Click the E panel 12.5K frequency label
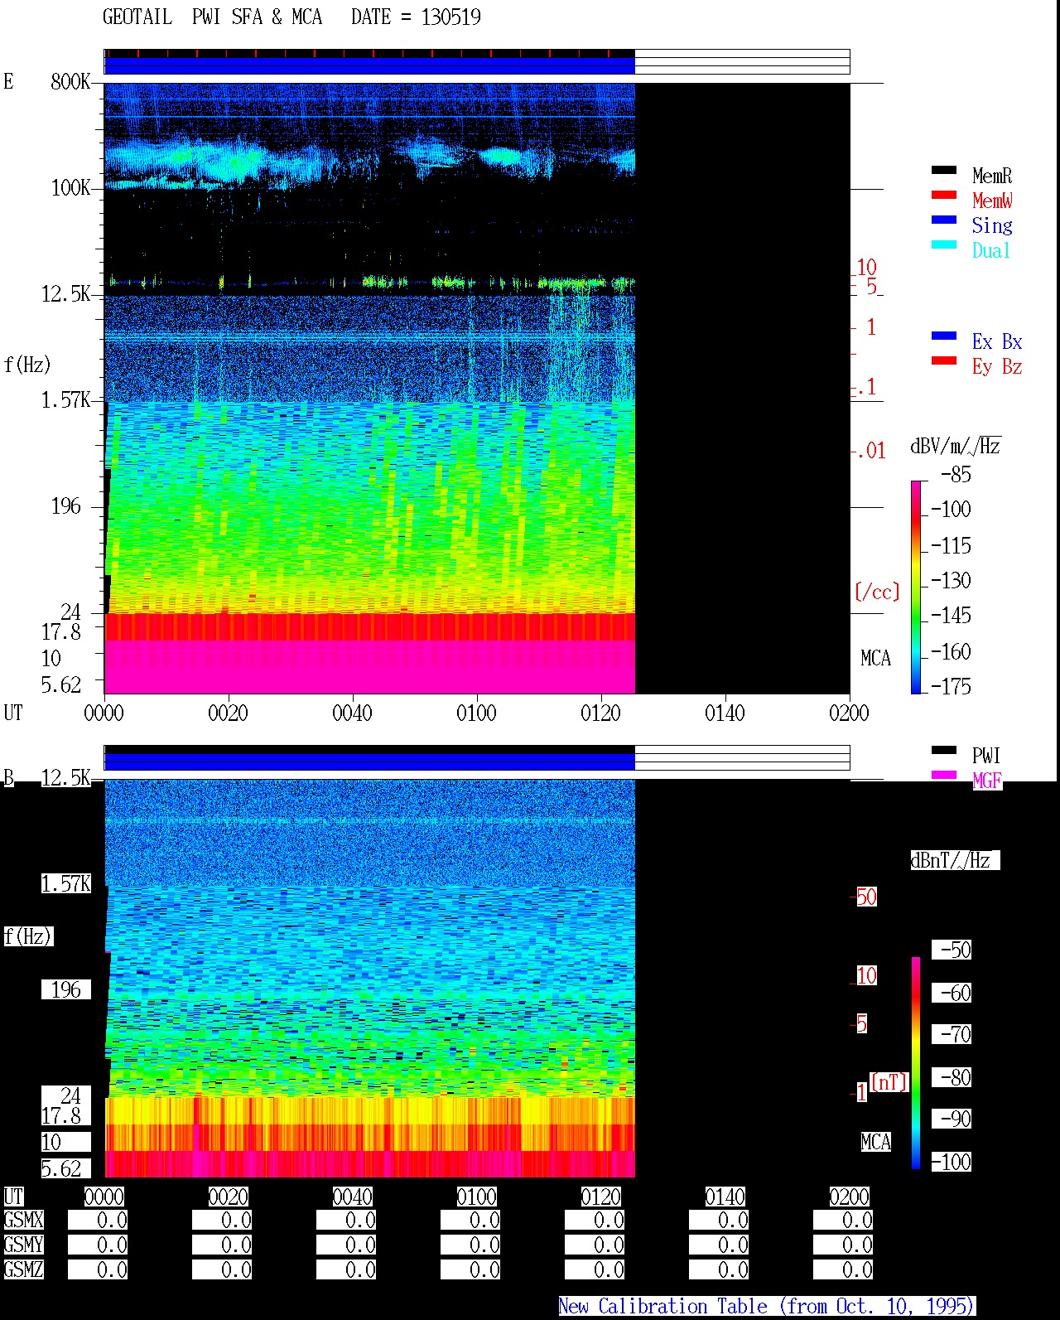 click(66, 293)
